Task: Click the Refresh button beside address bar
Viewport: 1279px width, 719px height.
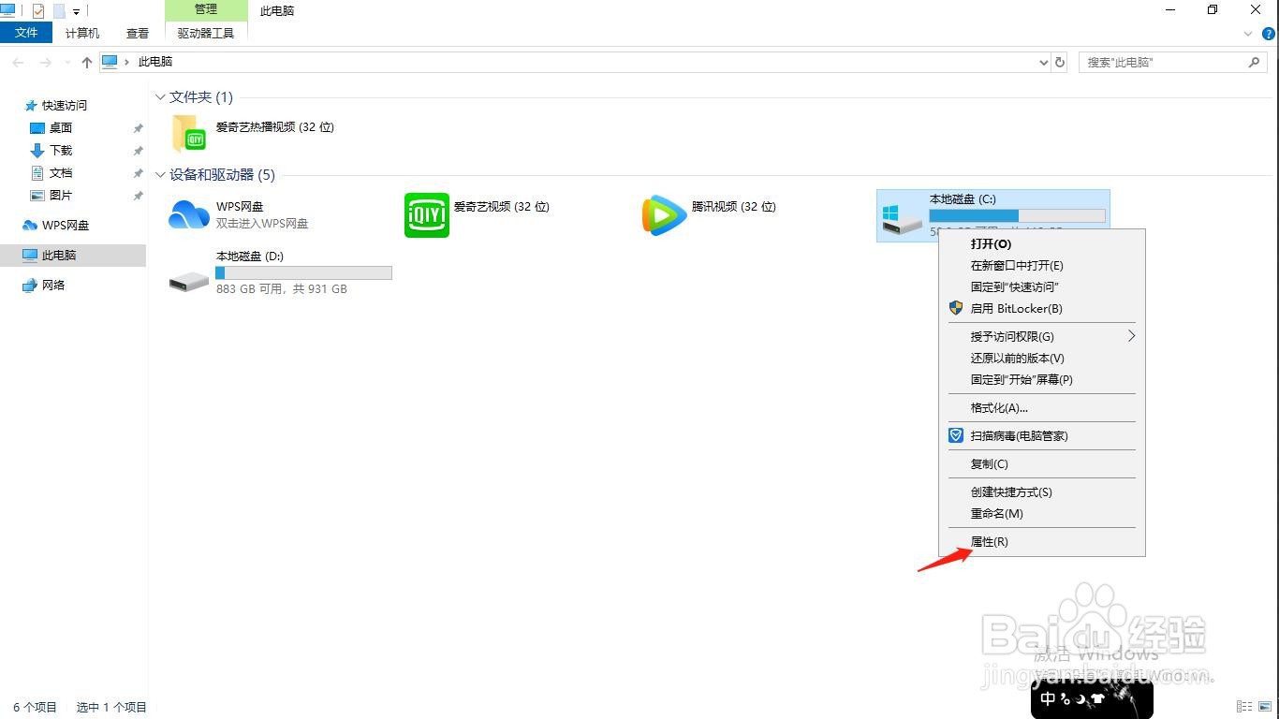Action: (x=1060, y=63)
